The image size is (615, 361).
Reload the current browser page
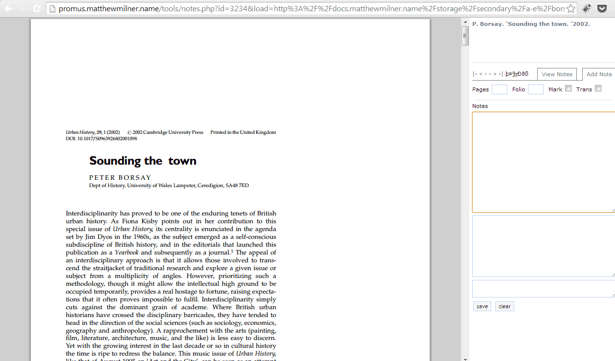37,8
